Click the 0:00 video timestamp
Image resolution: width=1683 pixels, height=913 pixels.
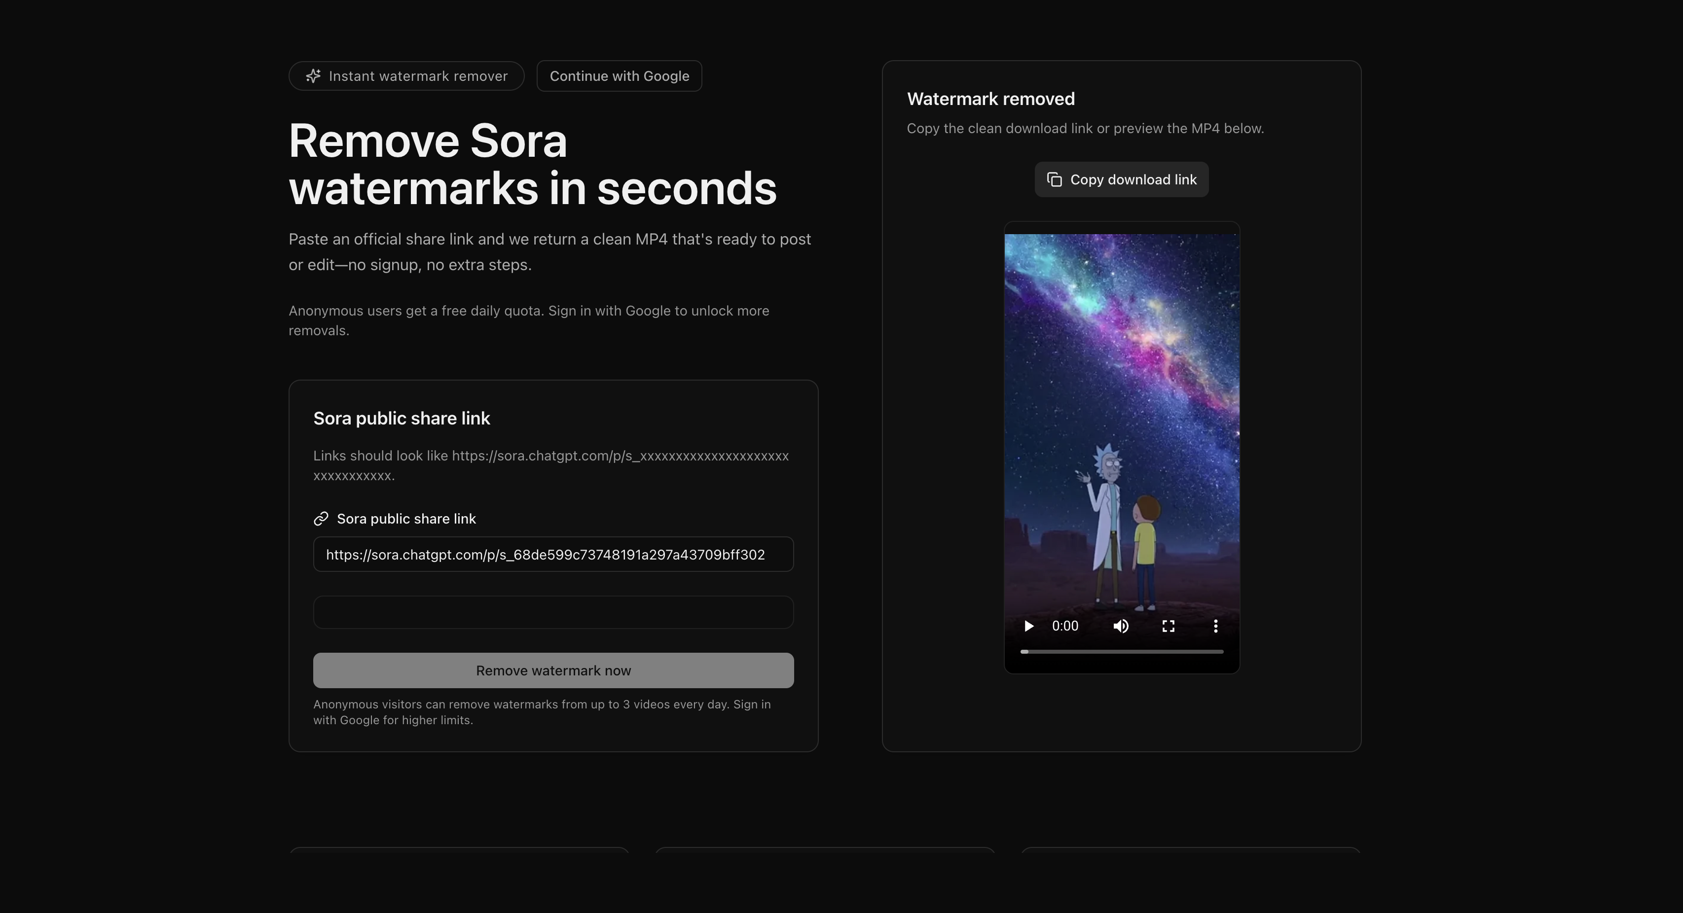point(1064,626)
